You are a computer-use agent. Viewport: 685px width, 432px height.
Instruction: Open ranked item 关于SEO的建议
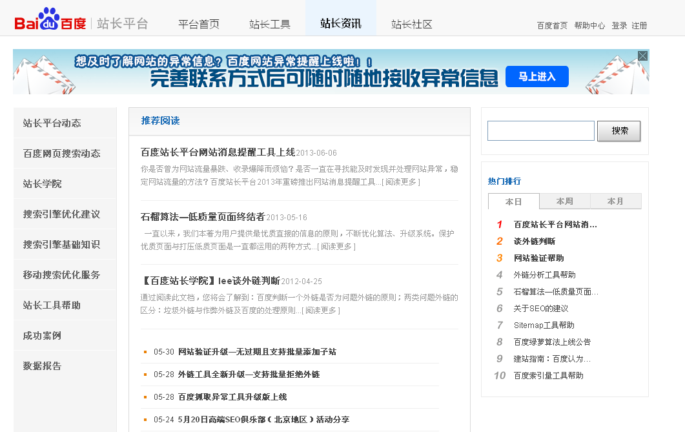tap(541, 309)
